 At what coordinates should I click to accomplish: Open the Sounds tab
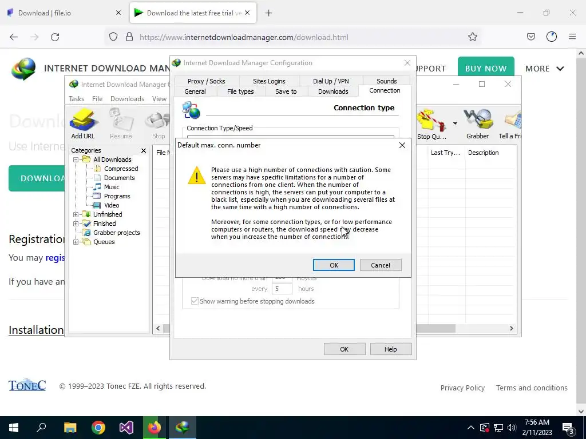tap(386, 81)
